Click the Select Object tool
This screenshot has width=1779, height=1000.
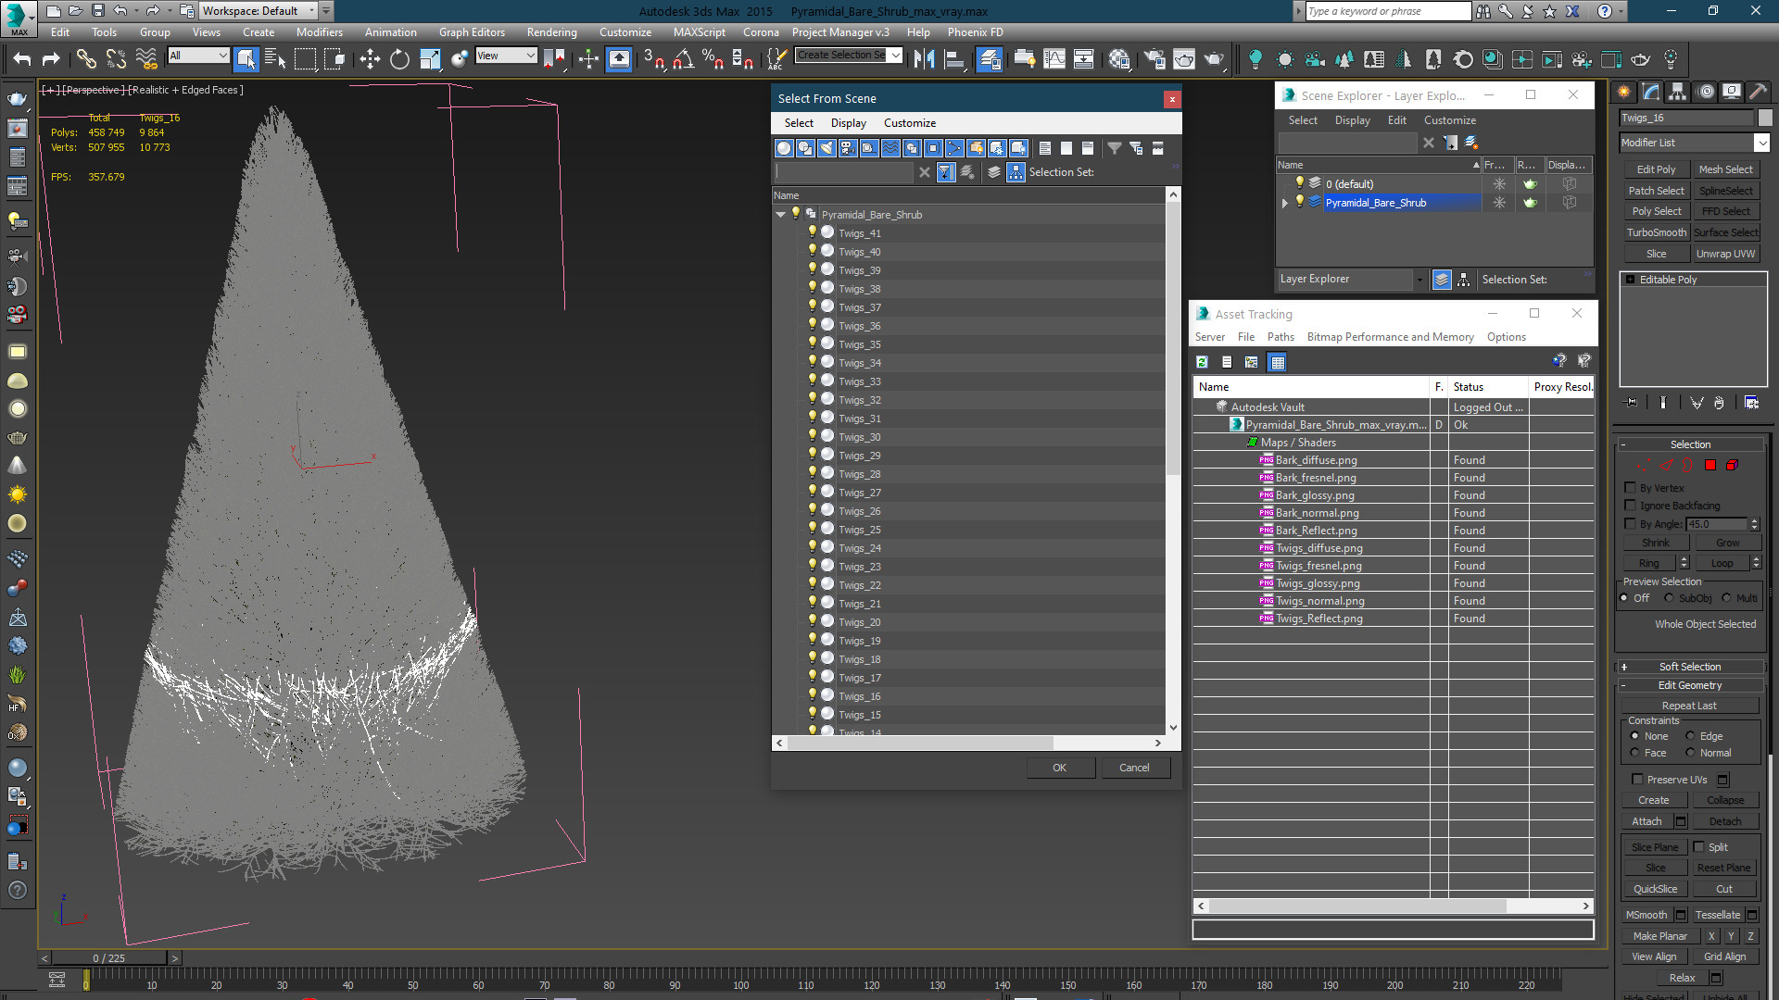pos(246,60)
